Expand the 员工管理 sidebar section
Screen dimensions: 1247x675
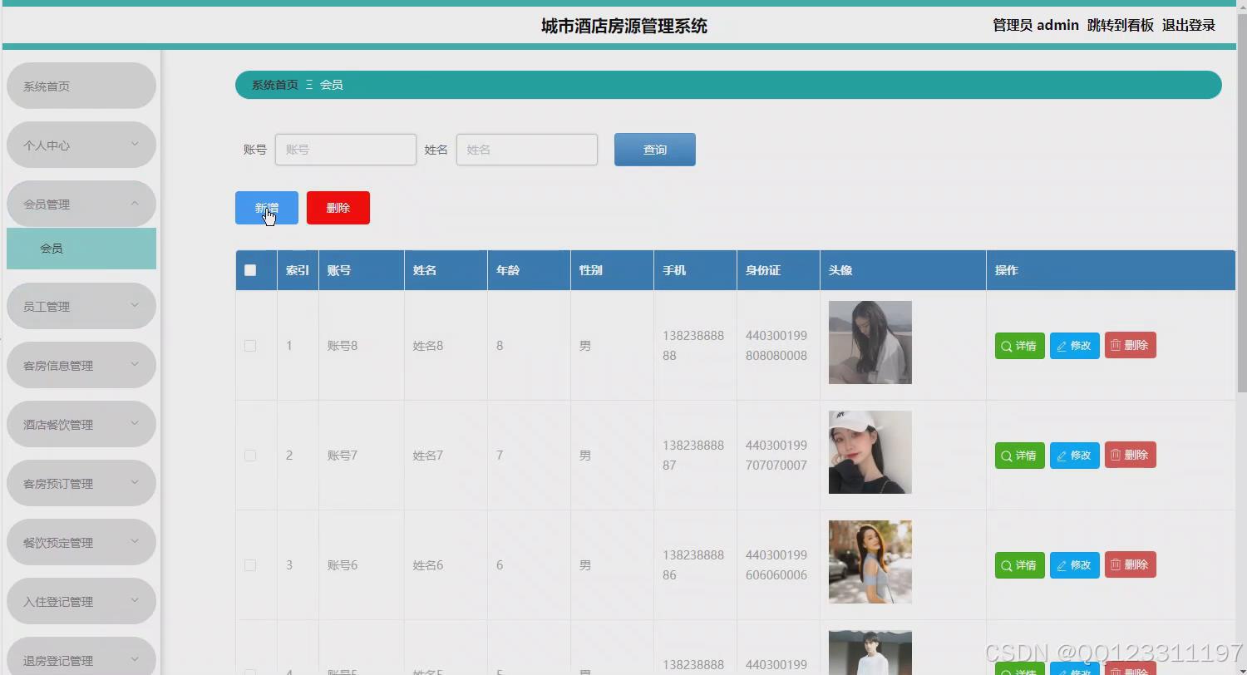[x=81, y=305]
